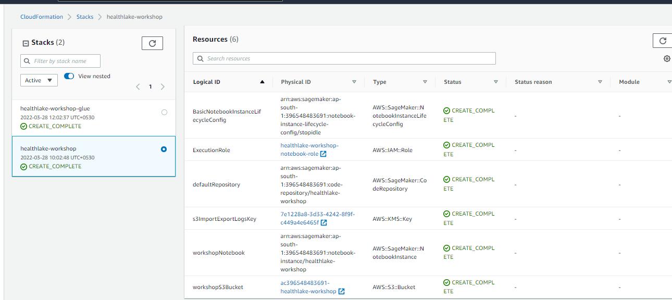Open the Type column filter dropdown

click(425, 82)
